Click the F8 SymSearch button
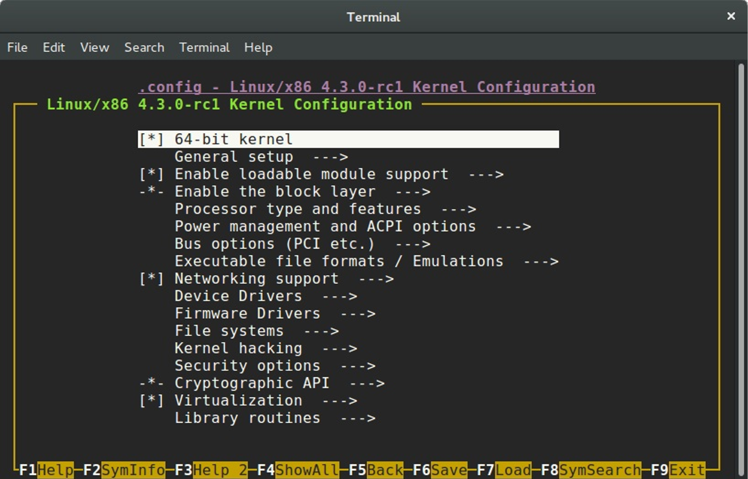 590,470
